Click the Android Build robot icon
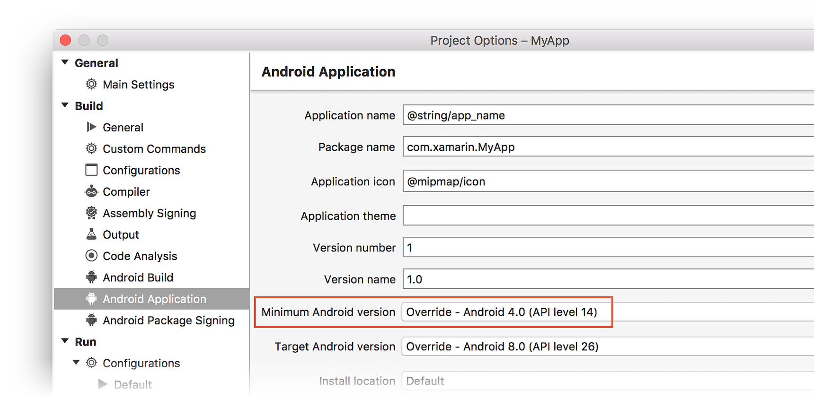The image size is (814, 398). 91,277
